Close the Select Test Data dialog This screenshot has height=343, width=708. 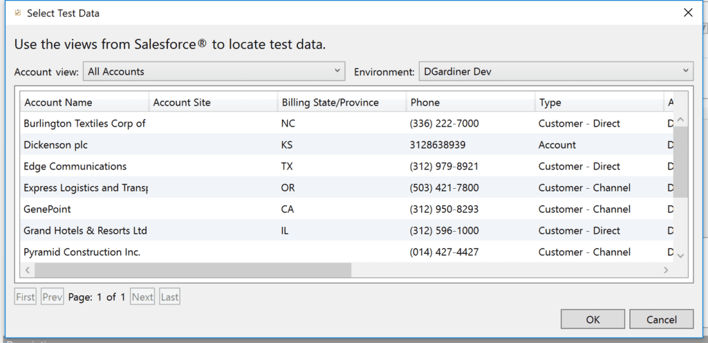coord(687,12)
